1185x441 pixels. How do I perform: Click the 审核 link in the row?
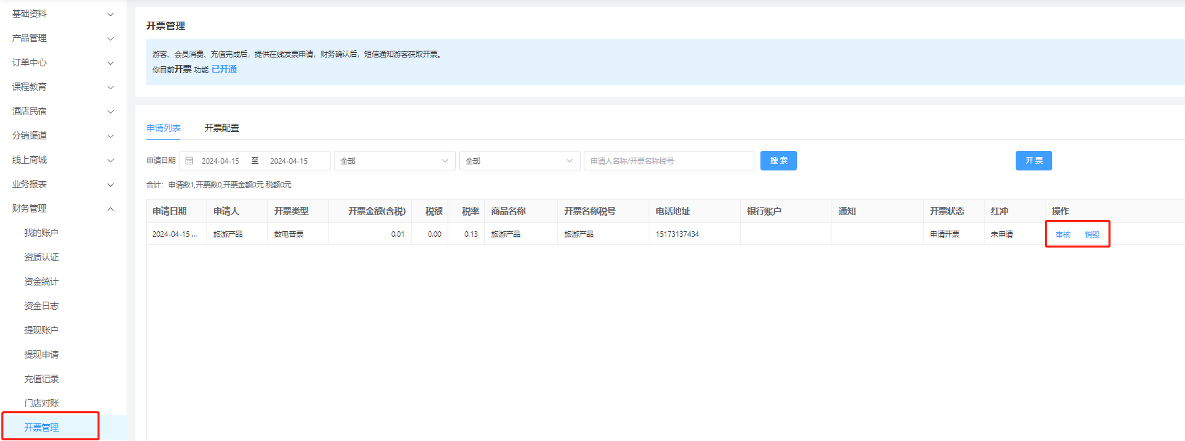click(x=1062, y=235)
